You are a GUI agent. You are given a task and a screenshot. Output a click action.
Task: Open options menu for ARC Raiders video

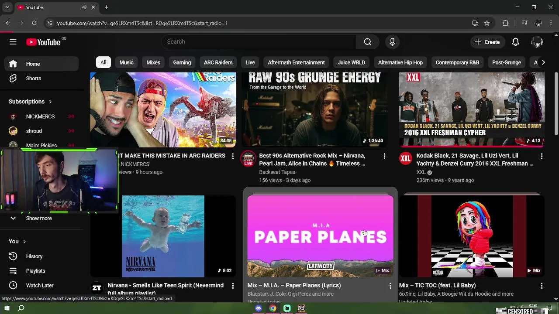tap(233, 156)
